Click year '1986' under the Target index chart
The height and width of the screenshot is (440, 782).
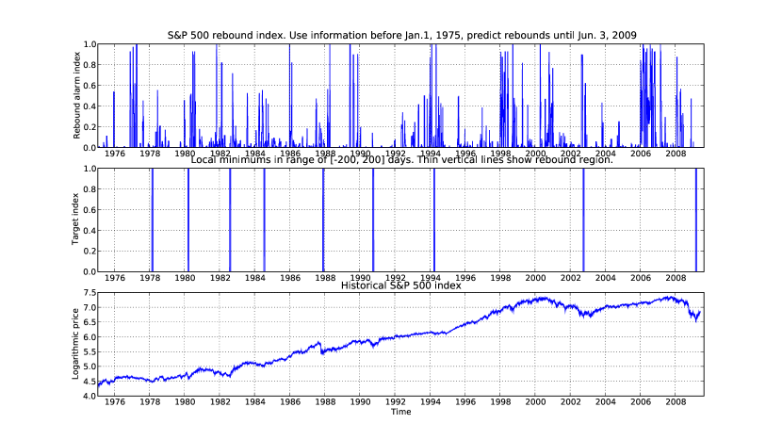click(x=290, y=278)
